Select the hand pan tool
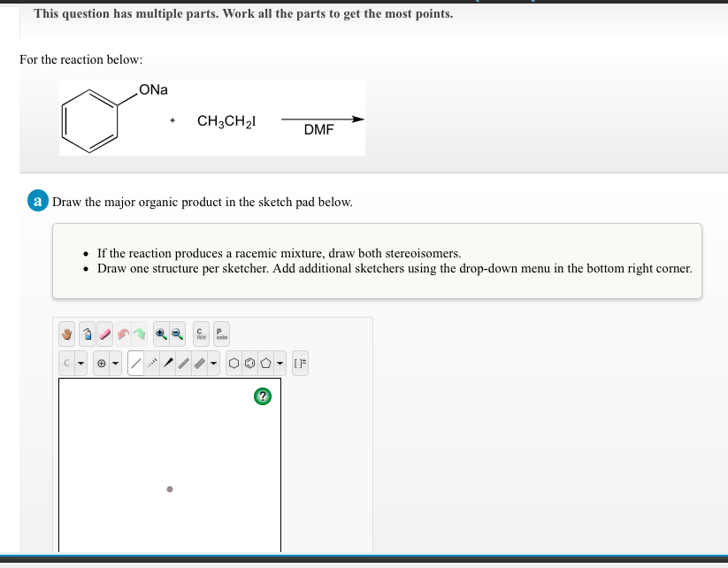Screen dimensions: 728x568 tap(66, 334)
